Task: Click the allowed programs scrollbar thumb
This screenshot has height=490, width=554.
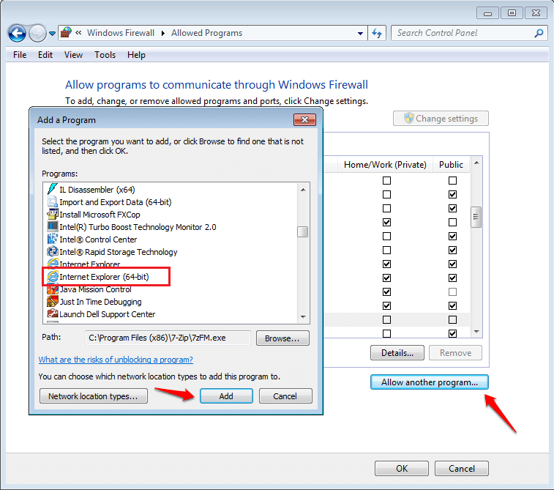Action: (476, 217)
